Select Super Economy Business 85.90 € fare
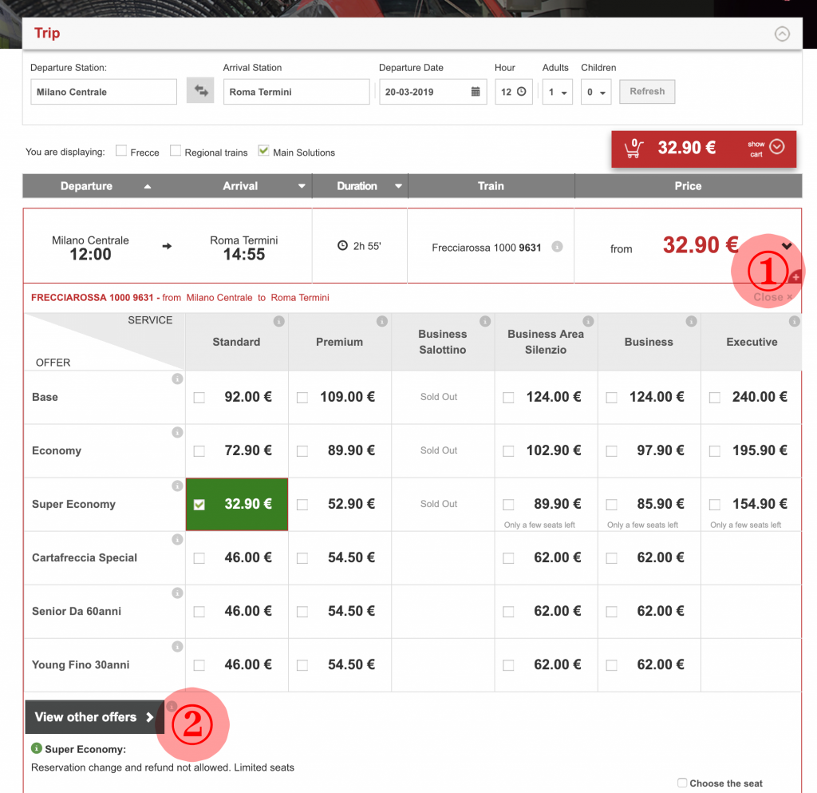 tap(612, 505)
